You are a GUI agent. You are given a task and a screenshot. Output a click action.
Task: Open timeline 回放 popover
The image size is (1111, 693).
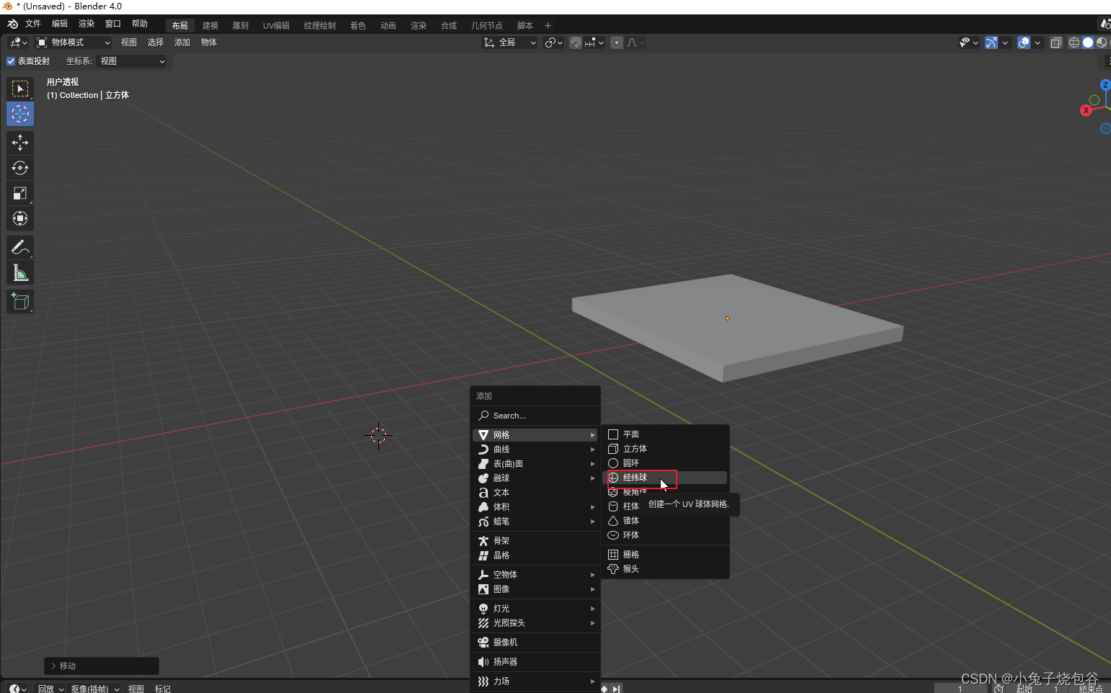click(x=50, y=688)
